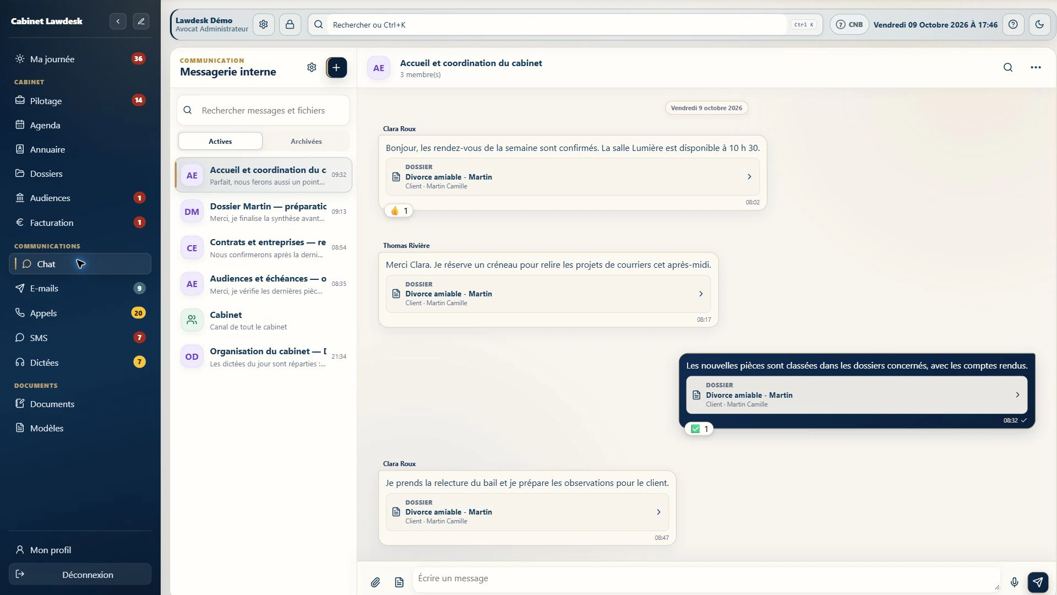Screen dimensions: 1057x595
Task: Send message with paper plane button
Action: click(1038, 582)
